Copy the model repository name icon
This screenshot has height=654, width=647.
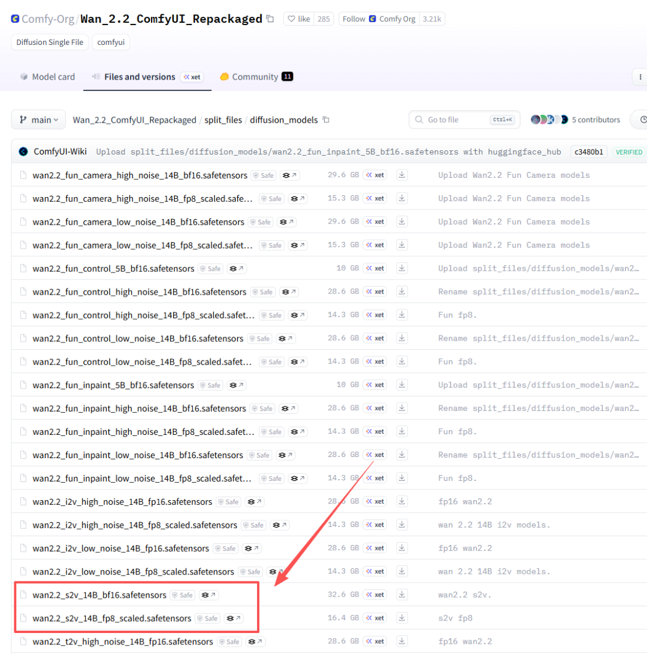[270, 19]
